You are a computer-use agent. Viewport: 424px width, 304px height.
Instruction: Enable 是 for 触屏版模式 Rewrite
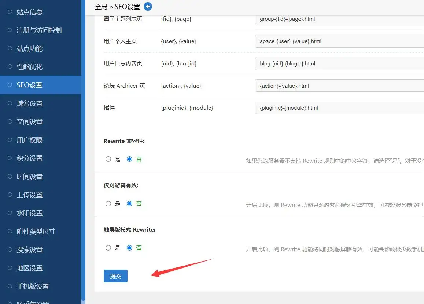click(x=108, y=248)
